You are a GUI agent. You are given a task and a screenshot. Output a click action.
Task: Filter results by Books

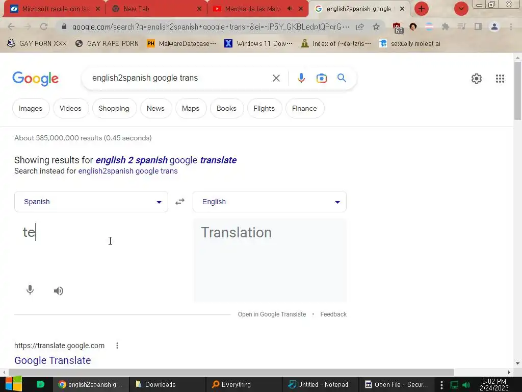tap(226, 108)
